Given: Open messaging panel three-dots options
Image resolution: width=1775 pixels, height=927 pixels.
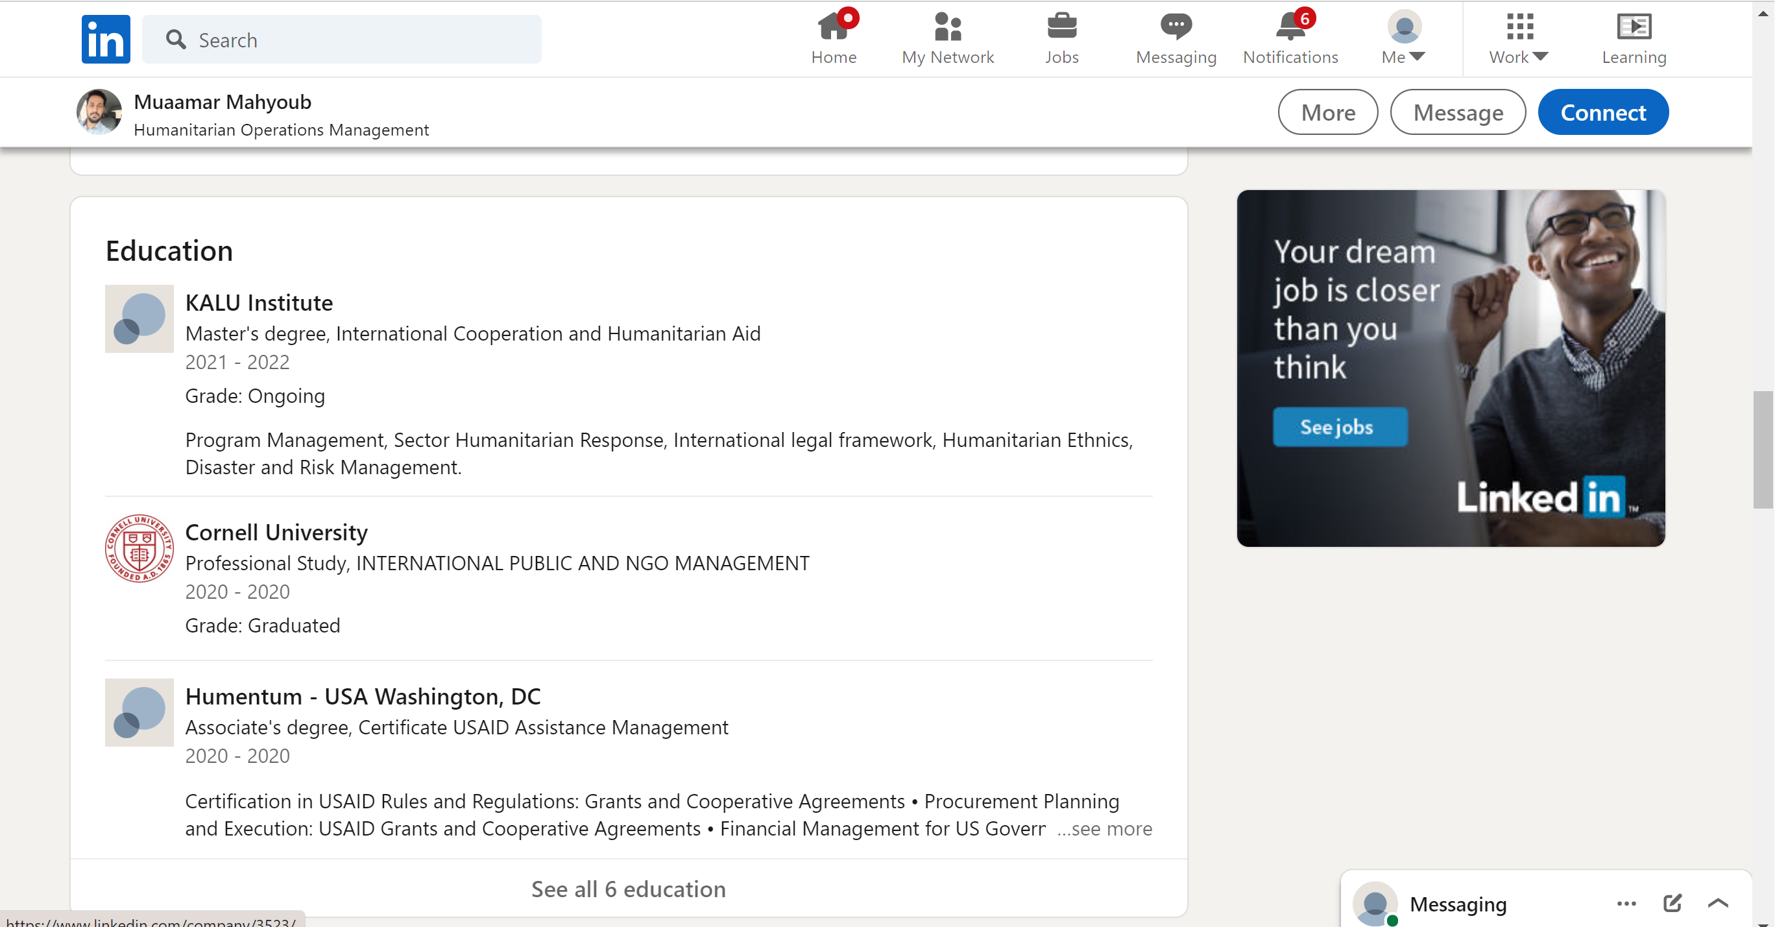Looking at the screenshot, I should [1626, 903].
